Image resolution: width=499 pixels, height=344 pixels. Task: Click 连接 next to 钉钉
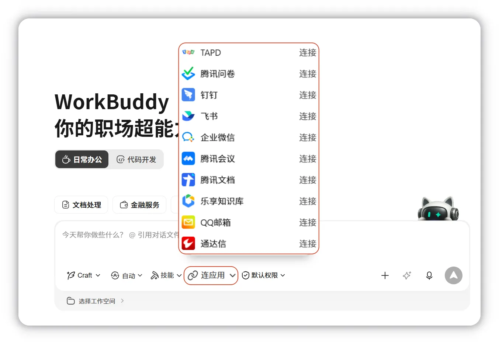tap(308, 95)
